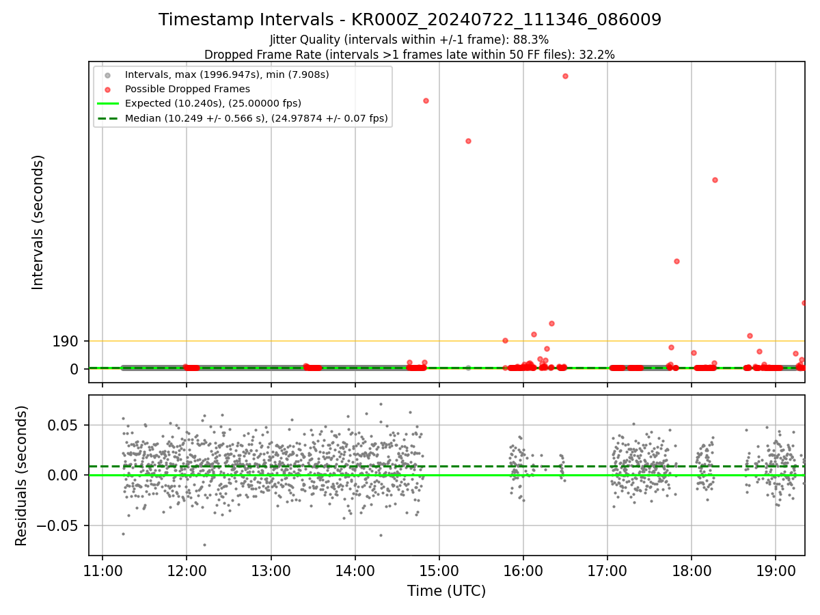Click the '0.05' residuals tick label
The width and height of the screenshot is (820, 615).
click(x=64, y=425)
